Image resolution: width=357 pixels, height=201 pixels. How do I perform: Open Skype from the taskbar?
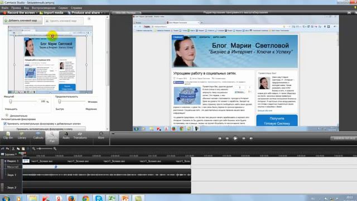99,199
